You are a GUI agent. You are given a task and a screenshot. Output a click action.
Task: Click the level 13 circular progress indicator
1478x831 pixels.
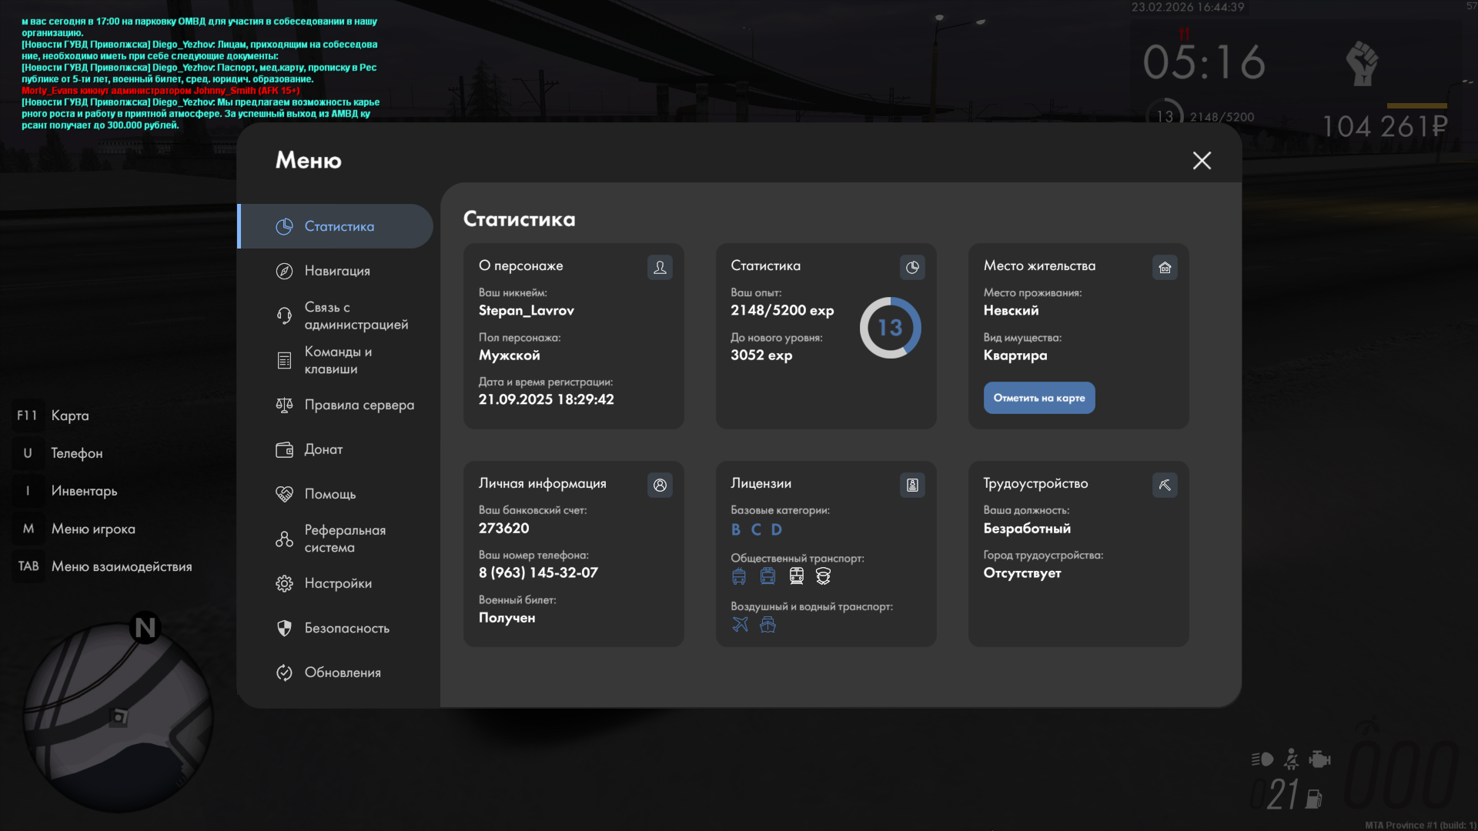890,328
